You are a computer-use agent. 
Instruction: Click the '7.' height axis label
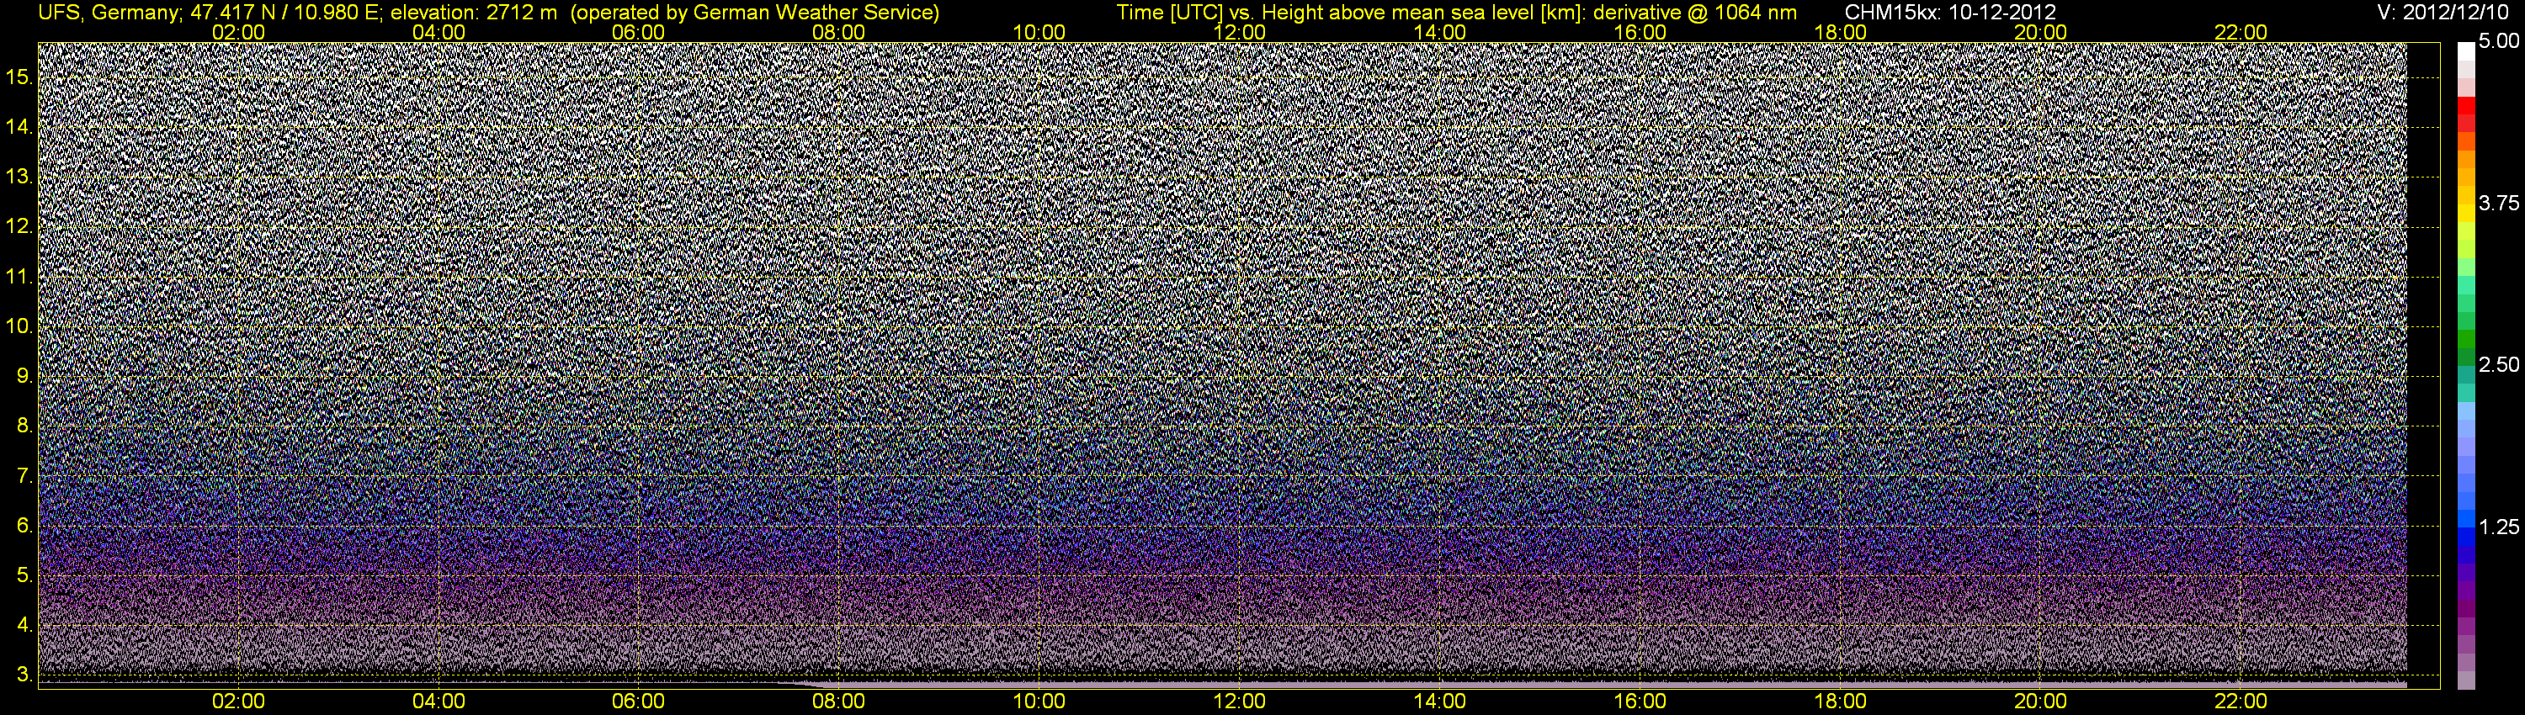coord(24,477)
